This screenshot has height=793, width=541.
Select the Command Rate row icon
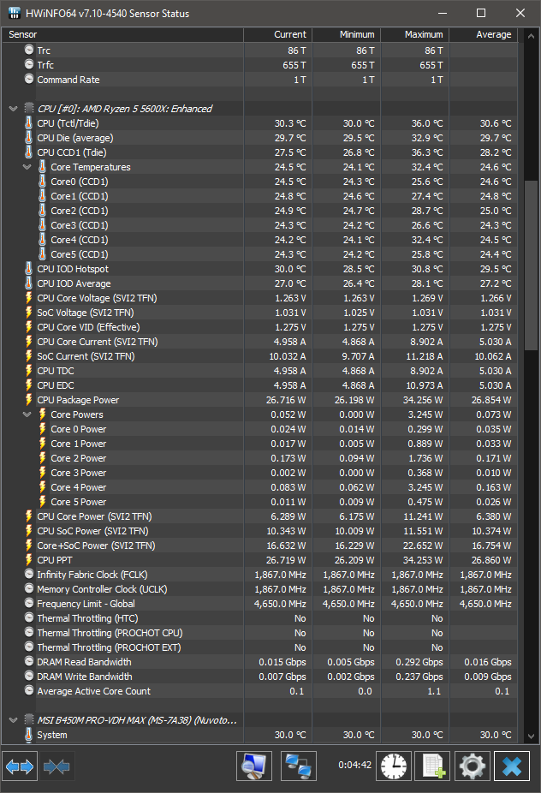(29, 80)
